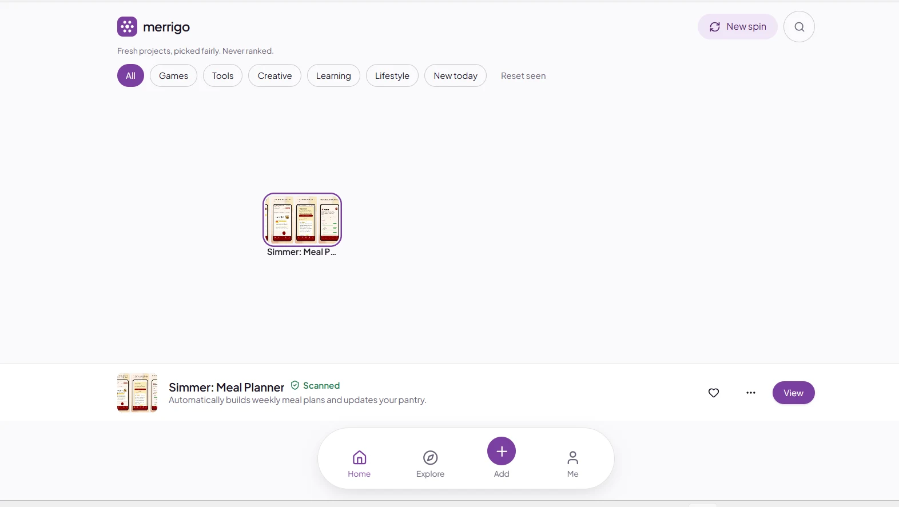
Task: Select the Simmer: Meal Planner thumbnail card
Action: coord(302,225)
